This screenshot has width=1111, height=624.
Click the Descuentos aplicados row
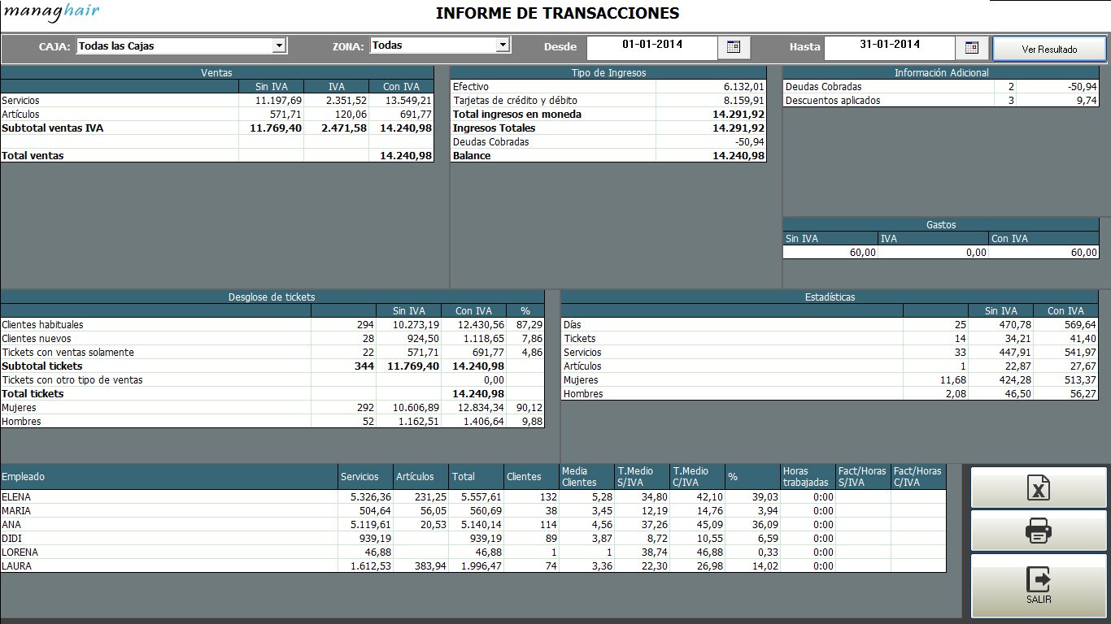pos(941,100)
